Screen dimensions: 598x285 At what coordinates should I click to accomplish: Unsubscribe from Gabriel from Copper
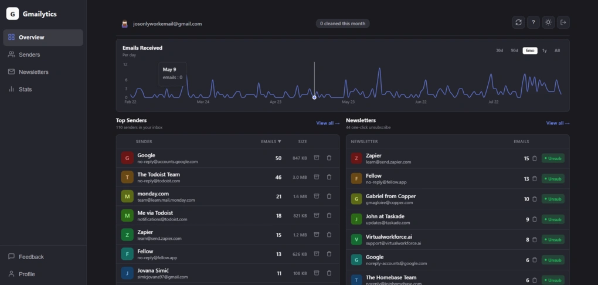point(553,199)
